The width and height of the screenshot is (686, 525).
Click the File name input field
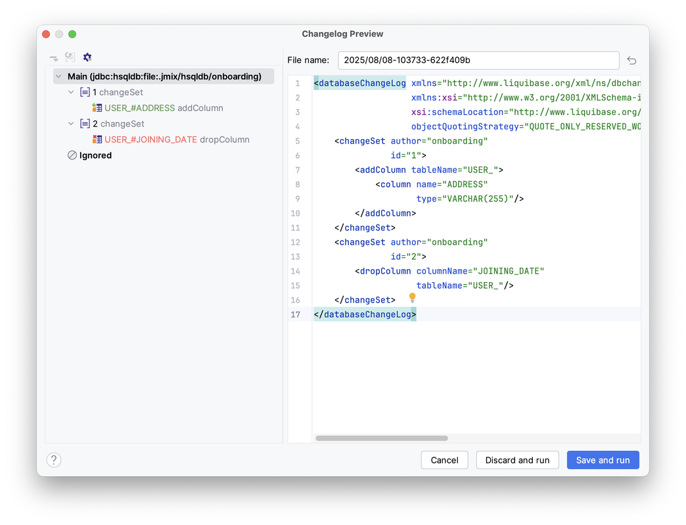coord(478,60)
